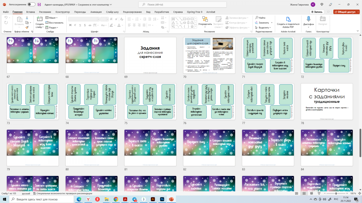Click the Format Painter brush icon
Image resolution: width=362 pixels, height=203 pixels.
pos(27,27)
